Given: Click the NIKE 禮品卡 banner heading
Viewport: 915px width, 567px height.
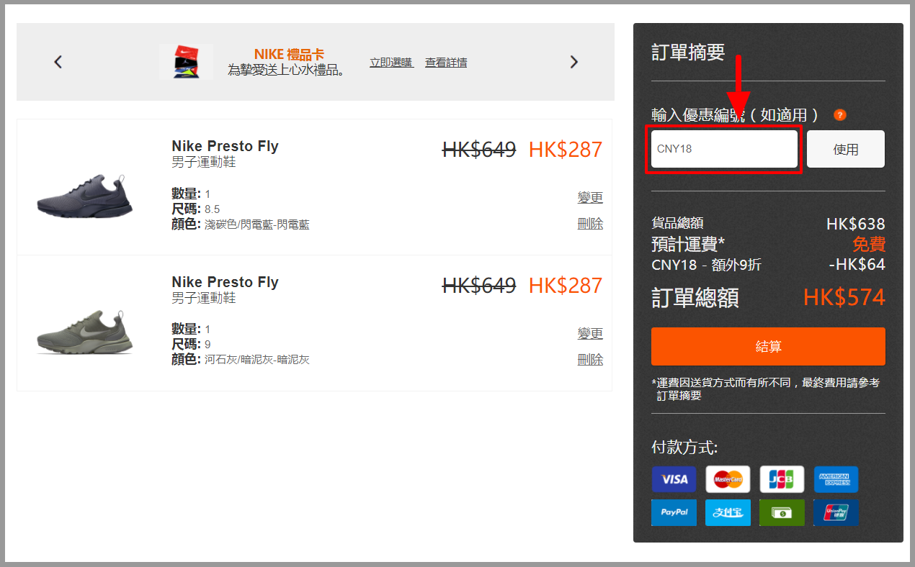Looking at the screenshot, I should pos(289,54).
